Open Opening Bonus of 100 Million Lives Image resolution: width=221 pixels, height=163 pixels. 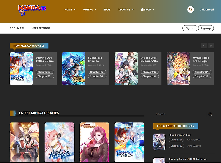pyautogui.click(x=187, y=159)
